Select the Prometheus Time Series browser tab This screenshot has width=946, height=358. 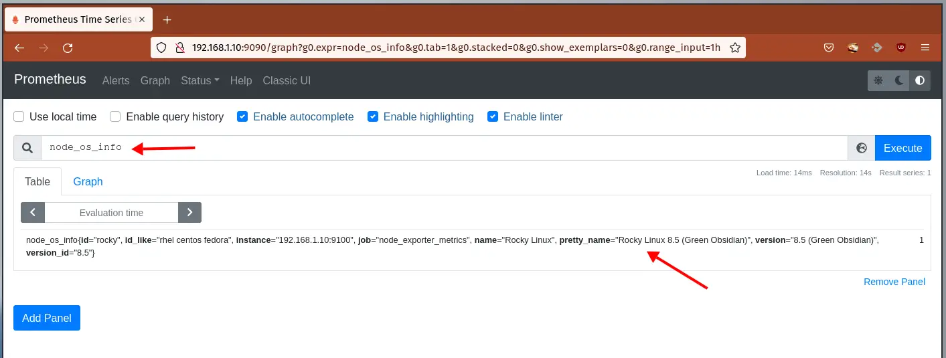click(79, 19)
